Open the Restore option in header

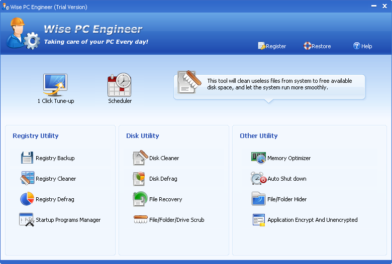[x=317, y=46]
